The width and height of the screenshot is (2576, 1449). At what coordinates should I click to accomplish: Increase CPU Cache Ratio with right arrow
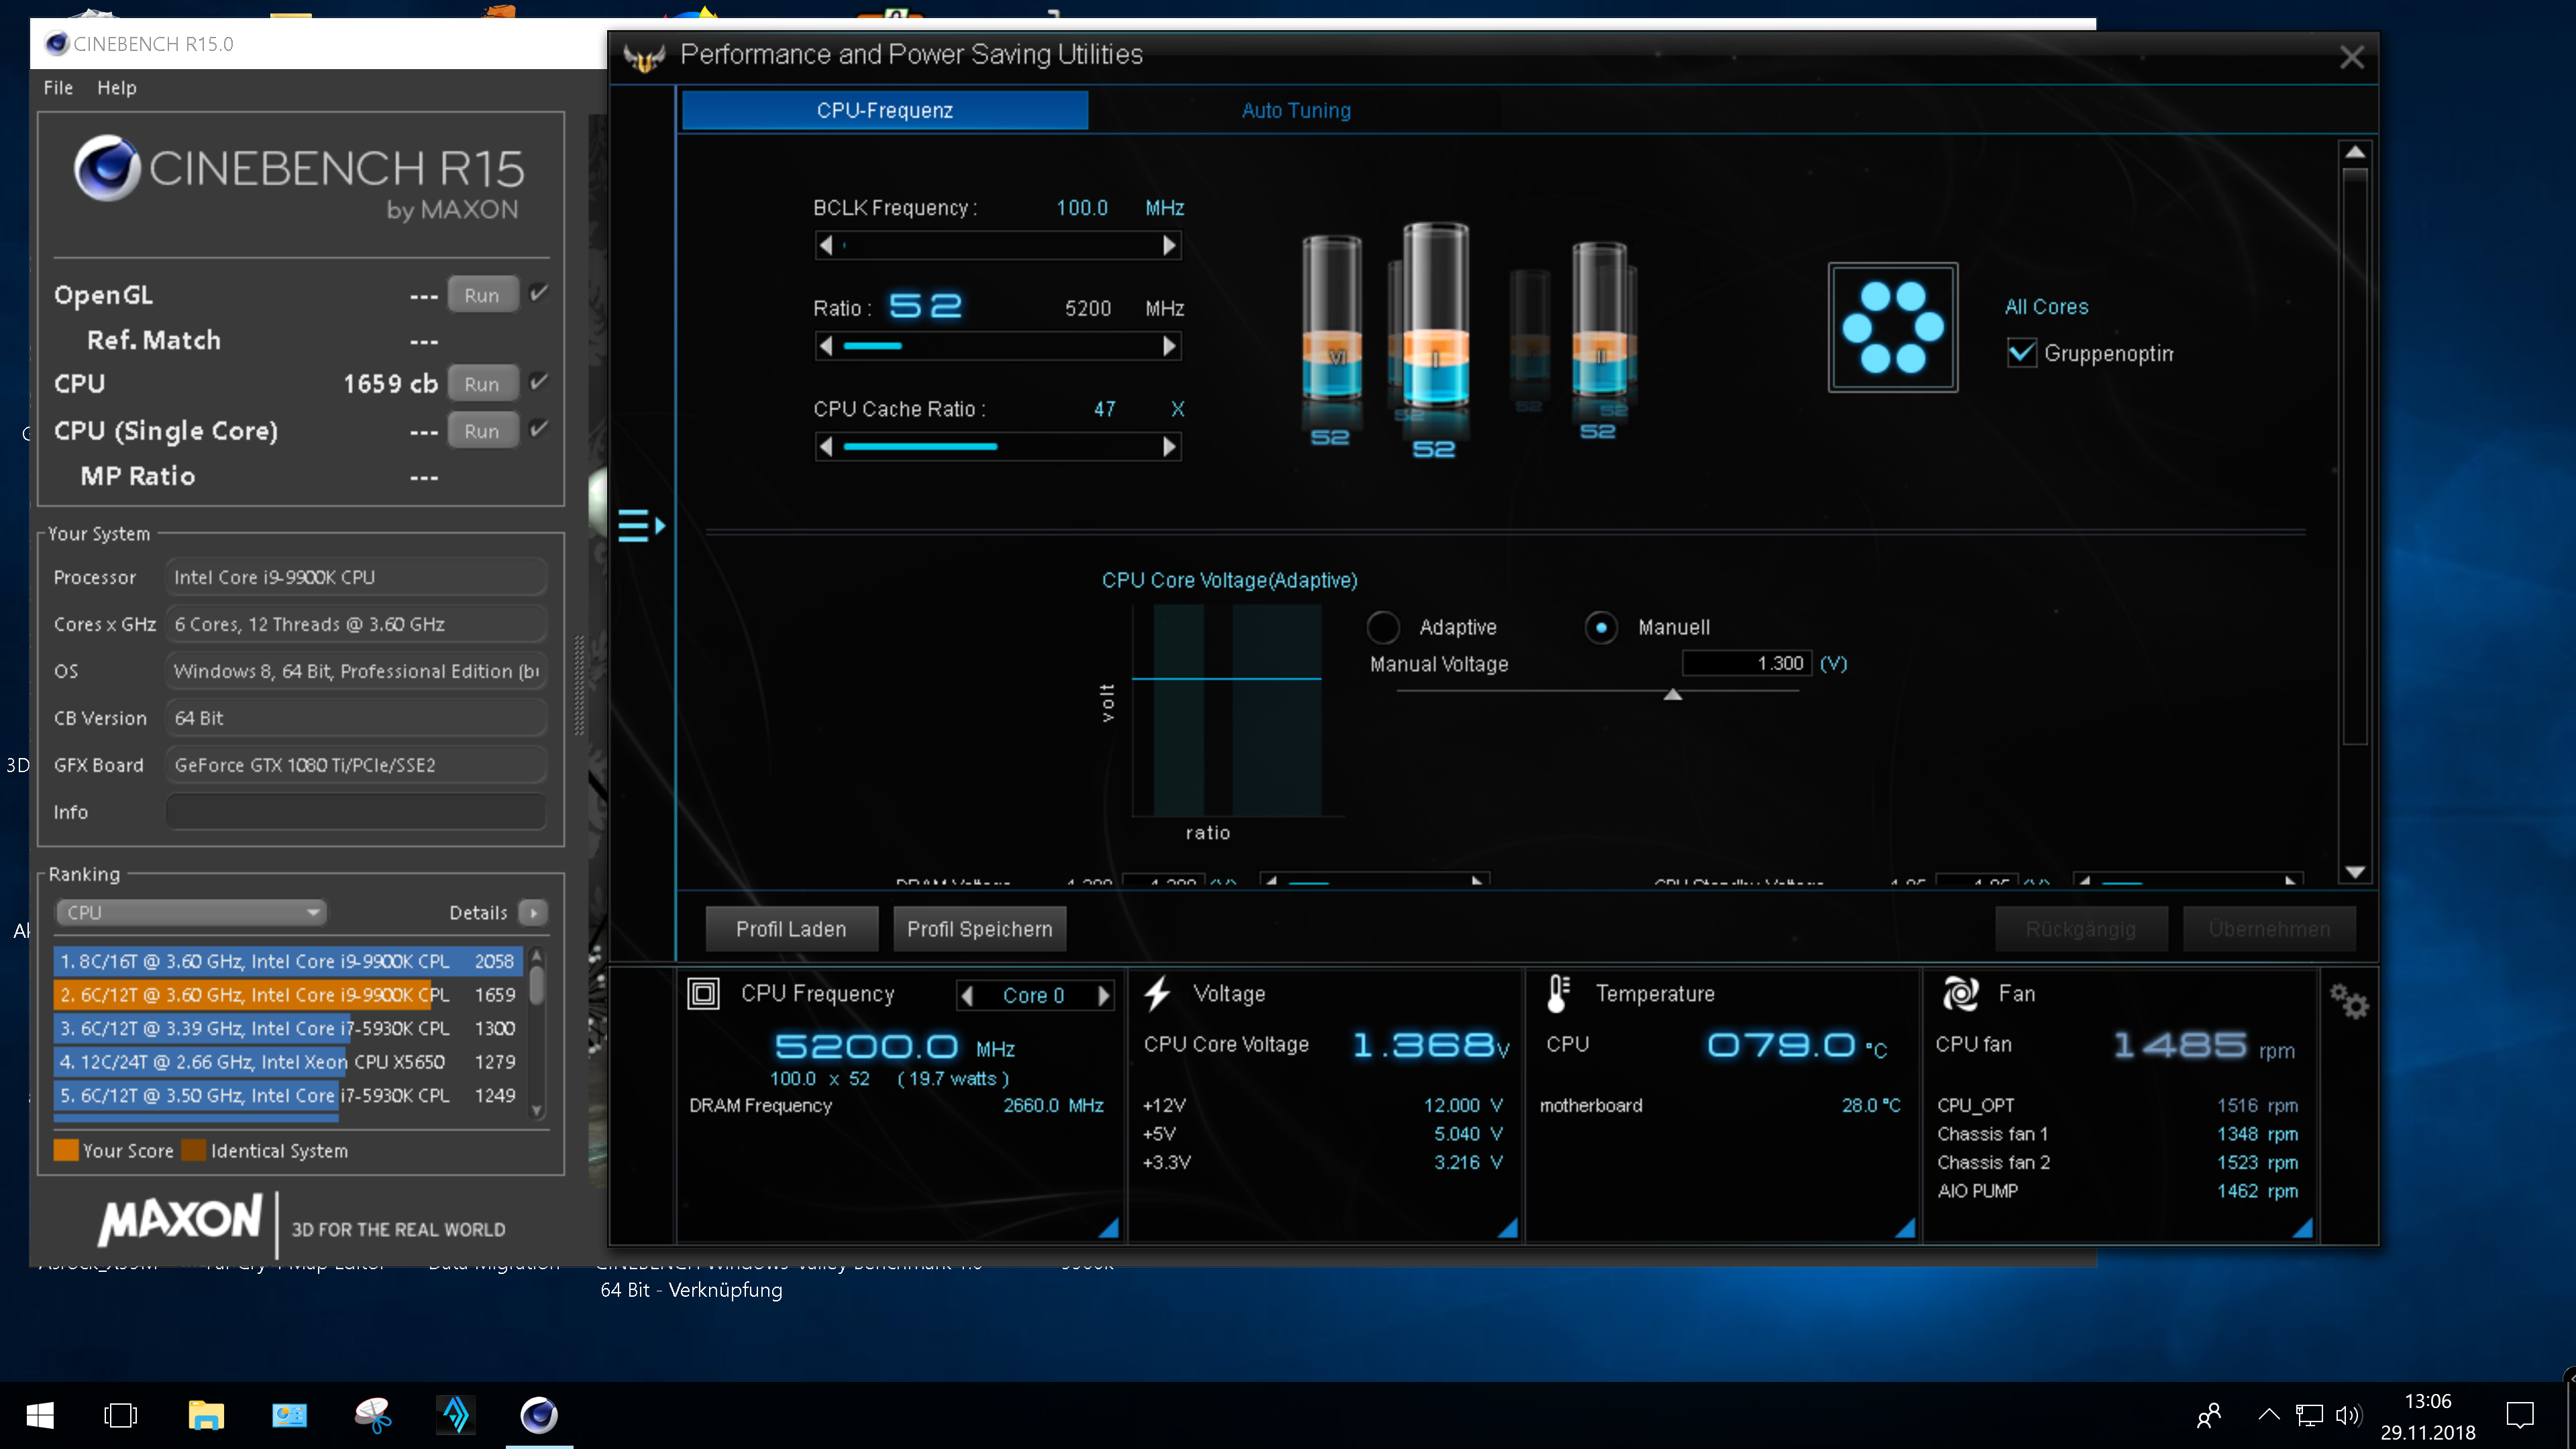pos(1169,446)
